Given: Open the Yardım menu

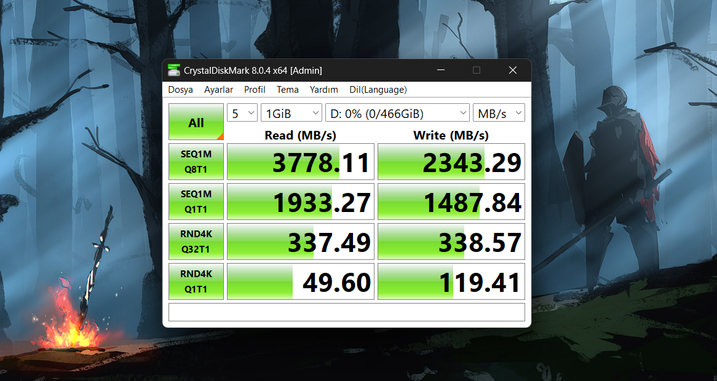Looking at the screenshot, I should click(x=323, y=90).
